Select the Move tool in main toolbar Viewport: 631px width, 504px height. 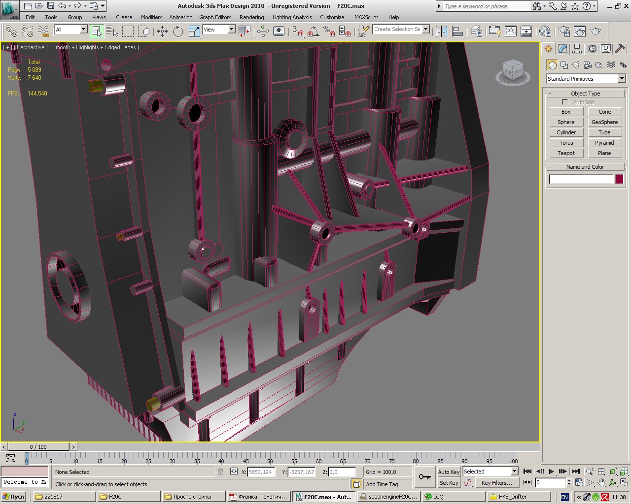coord(162,31)
